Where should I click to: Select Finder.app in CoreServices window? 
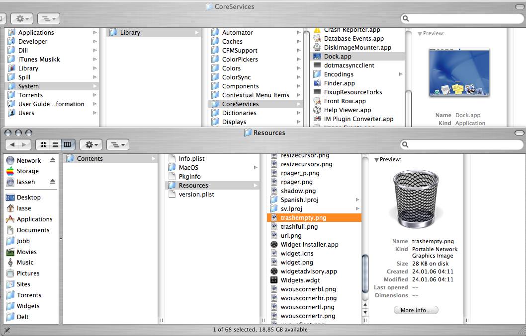tap(339, 83)
